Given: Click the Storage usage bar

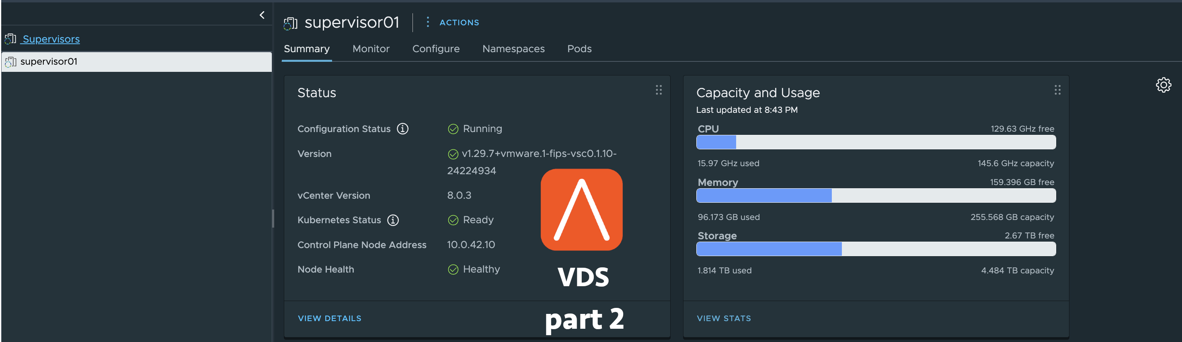Looking at the screenshot, I should point(876,249).
